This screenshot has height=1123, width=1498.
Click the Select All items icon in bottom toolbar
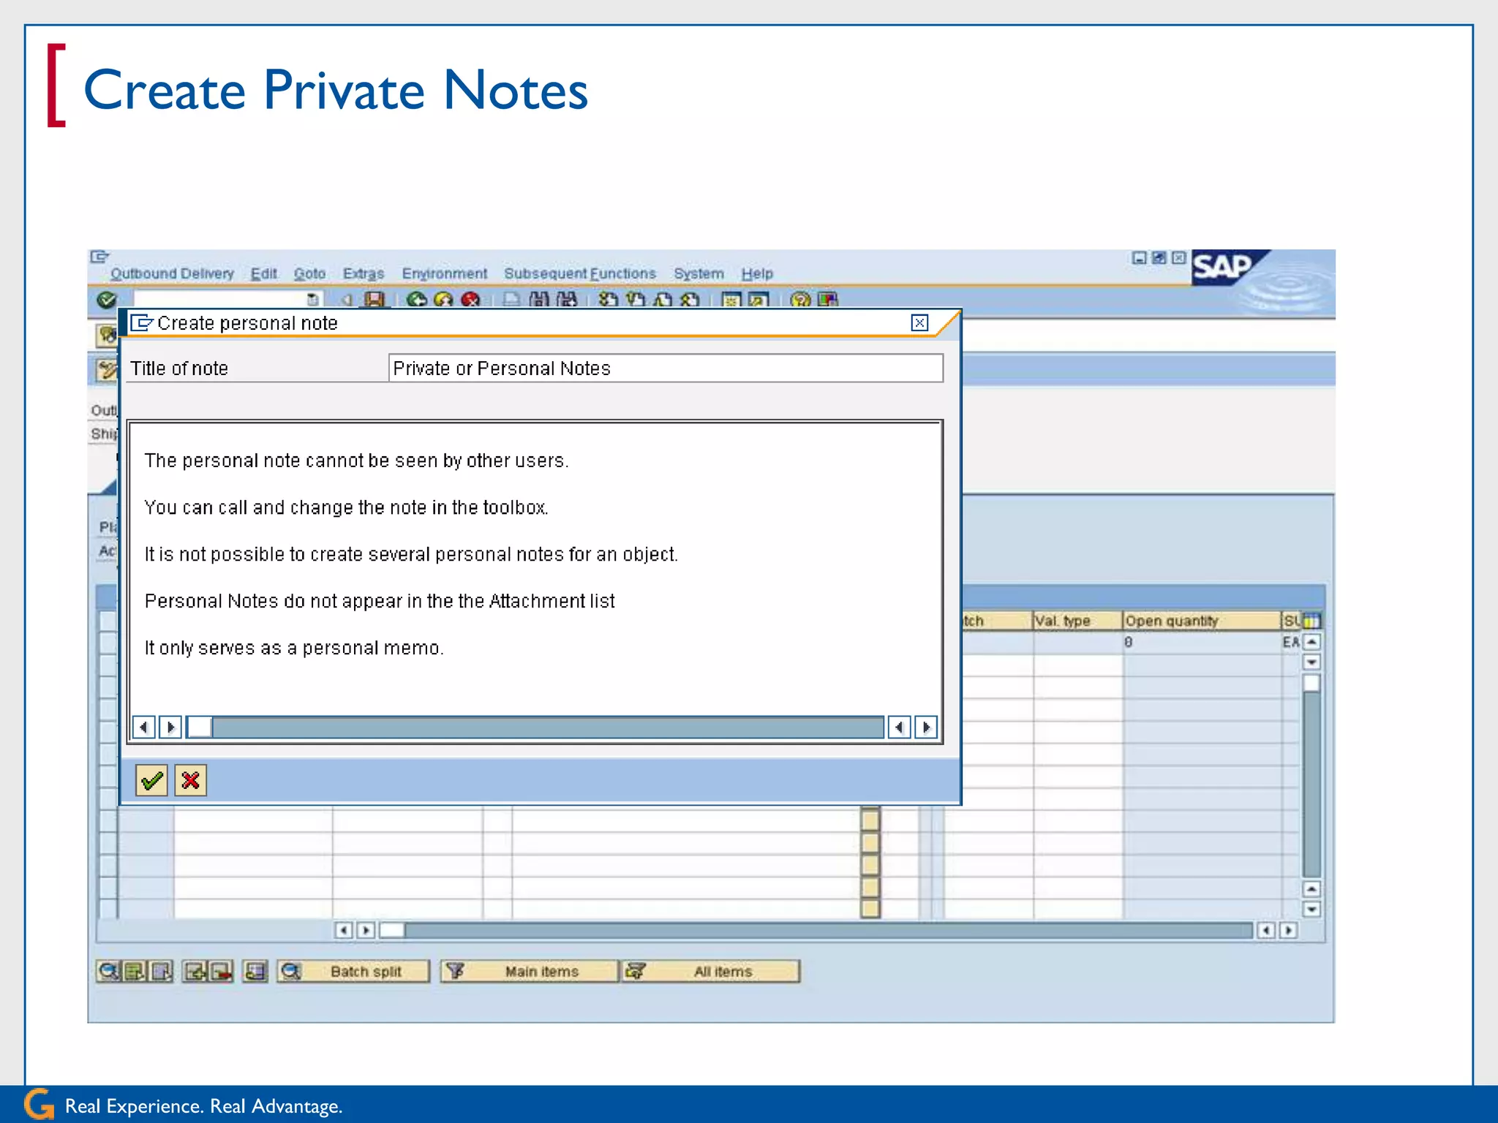135,972
